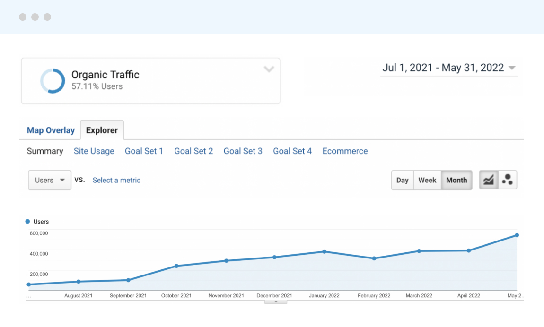This screenshot has width=544, height=327.
Task: Open the Users metric dropdown
Action: point(50,180)
